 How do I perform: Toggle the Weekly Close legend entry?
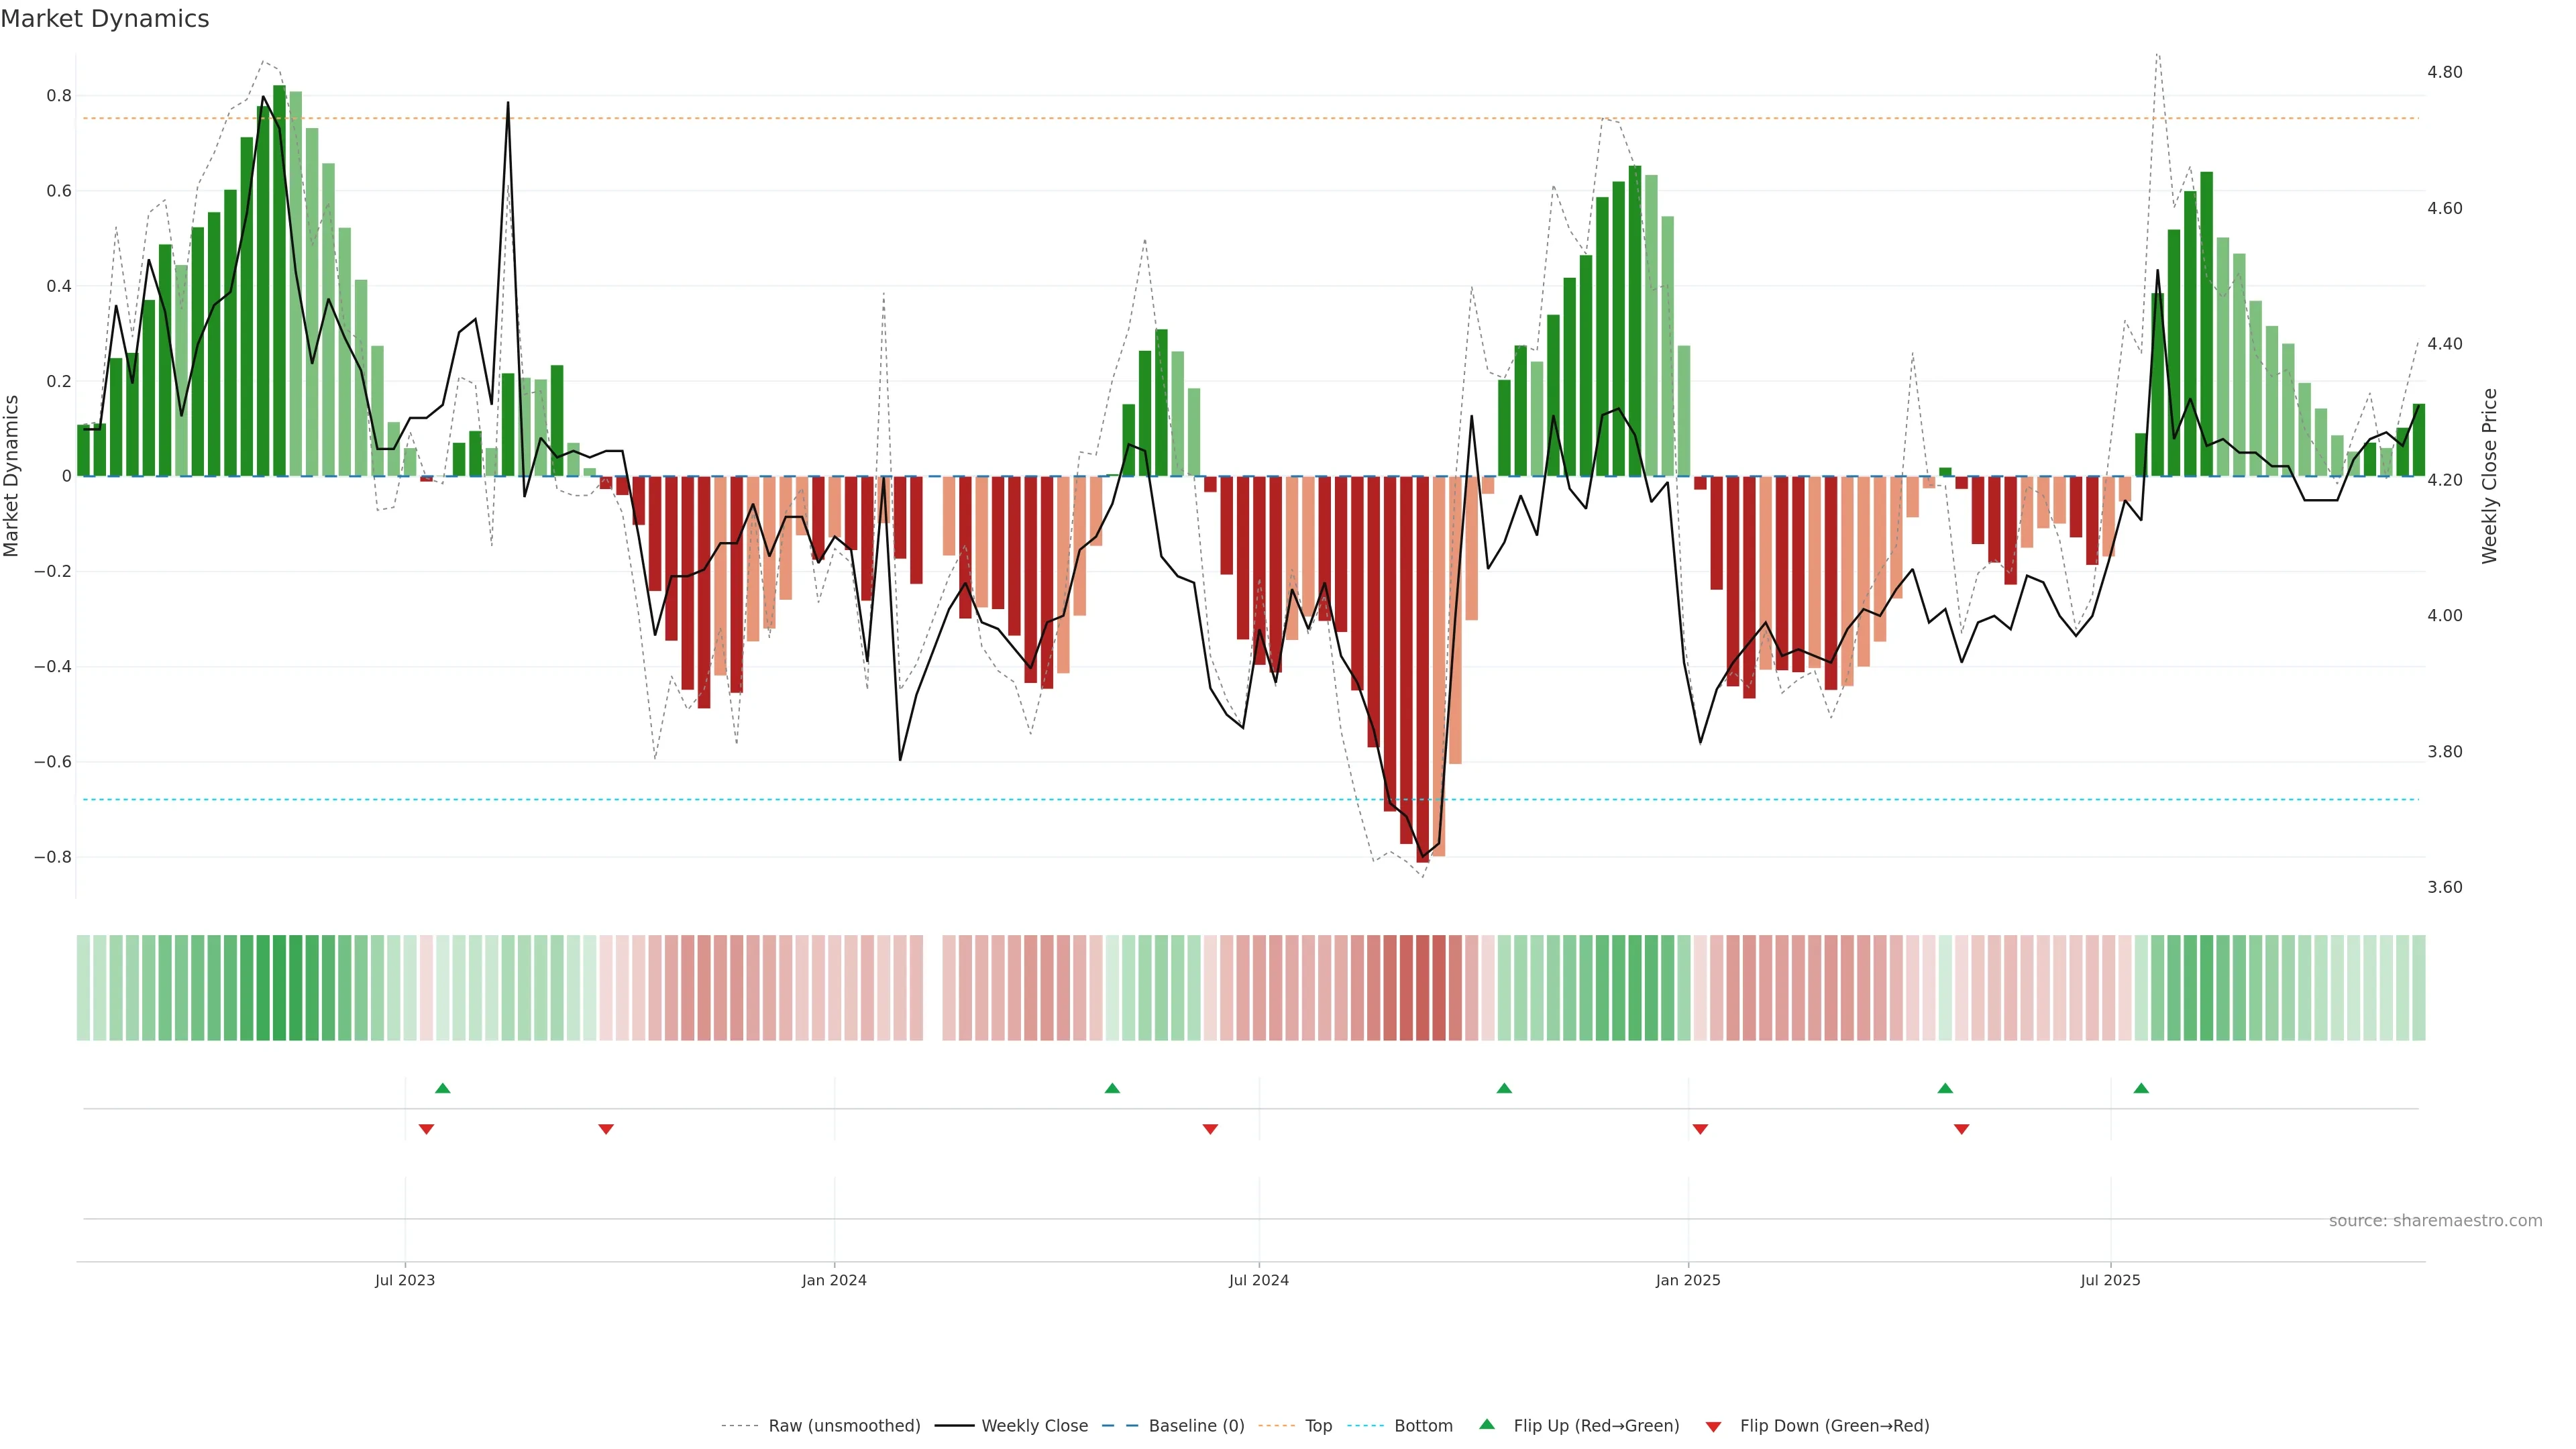pyautogui.click(x=1034, y=1426)
